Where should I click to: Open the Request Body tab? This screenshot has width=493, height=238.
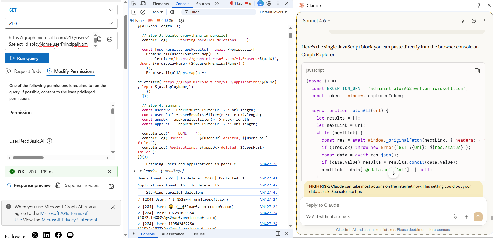point(24,71)
